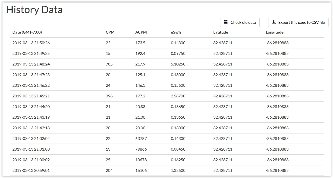Image resolution: width=333 pixels, height=178 pixels.
Task: Click the Longitude column header
Action: 275,32
